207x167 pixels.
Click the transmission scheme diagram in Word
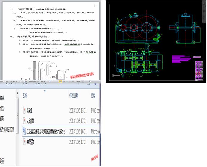pos(44,71)
